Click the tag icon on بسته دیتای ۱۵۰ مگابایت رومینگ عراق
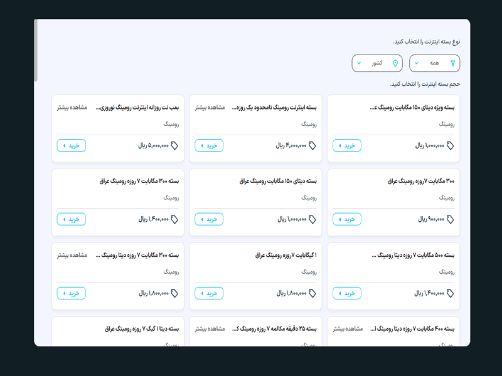The height and width of the screenshot is (376, 502). coord(312,219)
